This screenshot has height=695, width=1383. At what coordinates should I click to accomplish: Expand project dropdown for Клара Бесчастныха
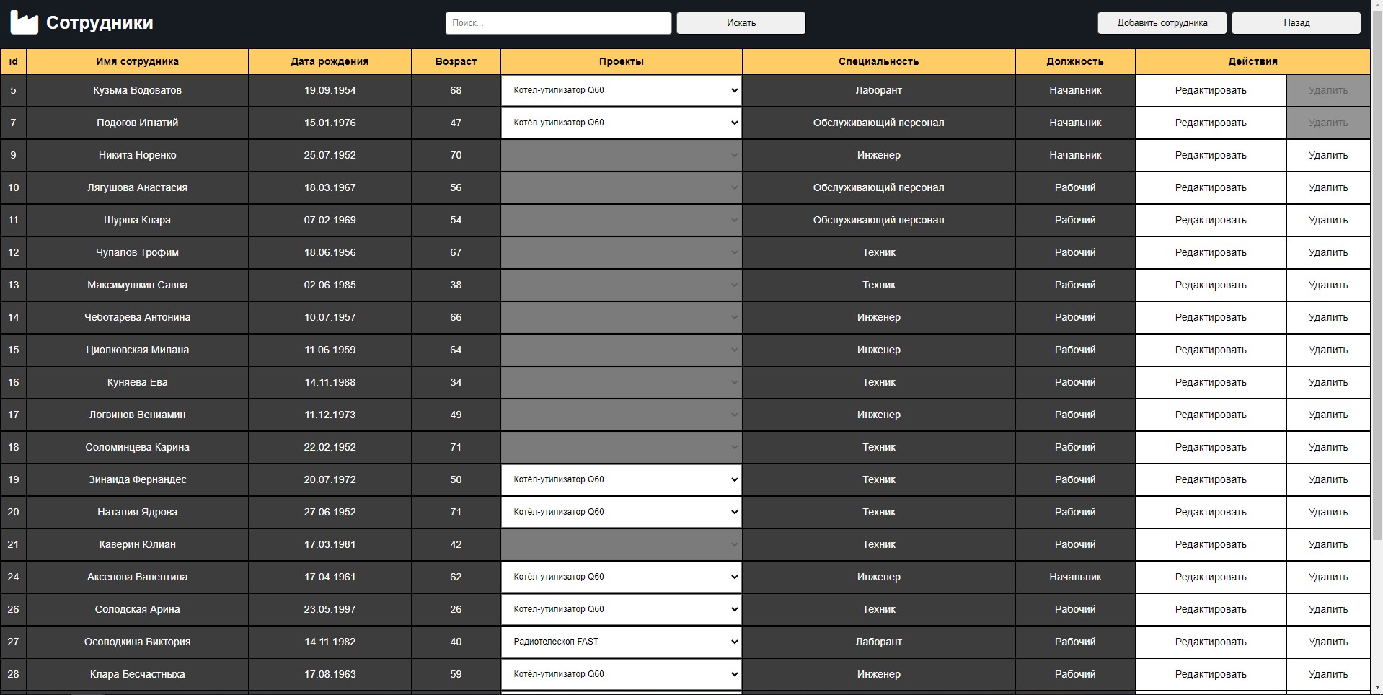tap(621, 675)
